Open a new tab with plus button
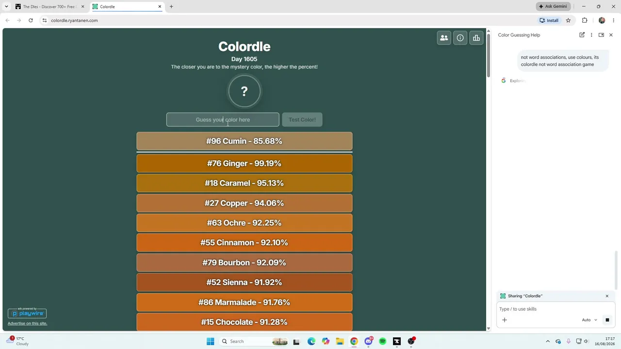This screenshot has width=621, height=349. (x=171, y=7)
